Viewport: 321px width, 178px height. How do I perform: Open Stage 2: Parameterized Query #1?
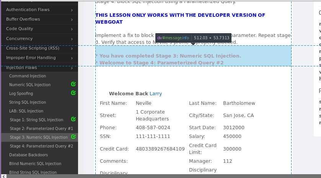[41, 128]
